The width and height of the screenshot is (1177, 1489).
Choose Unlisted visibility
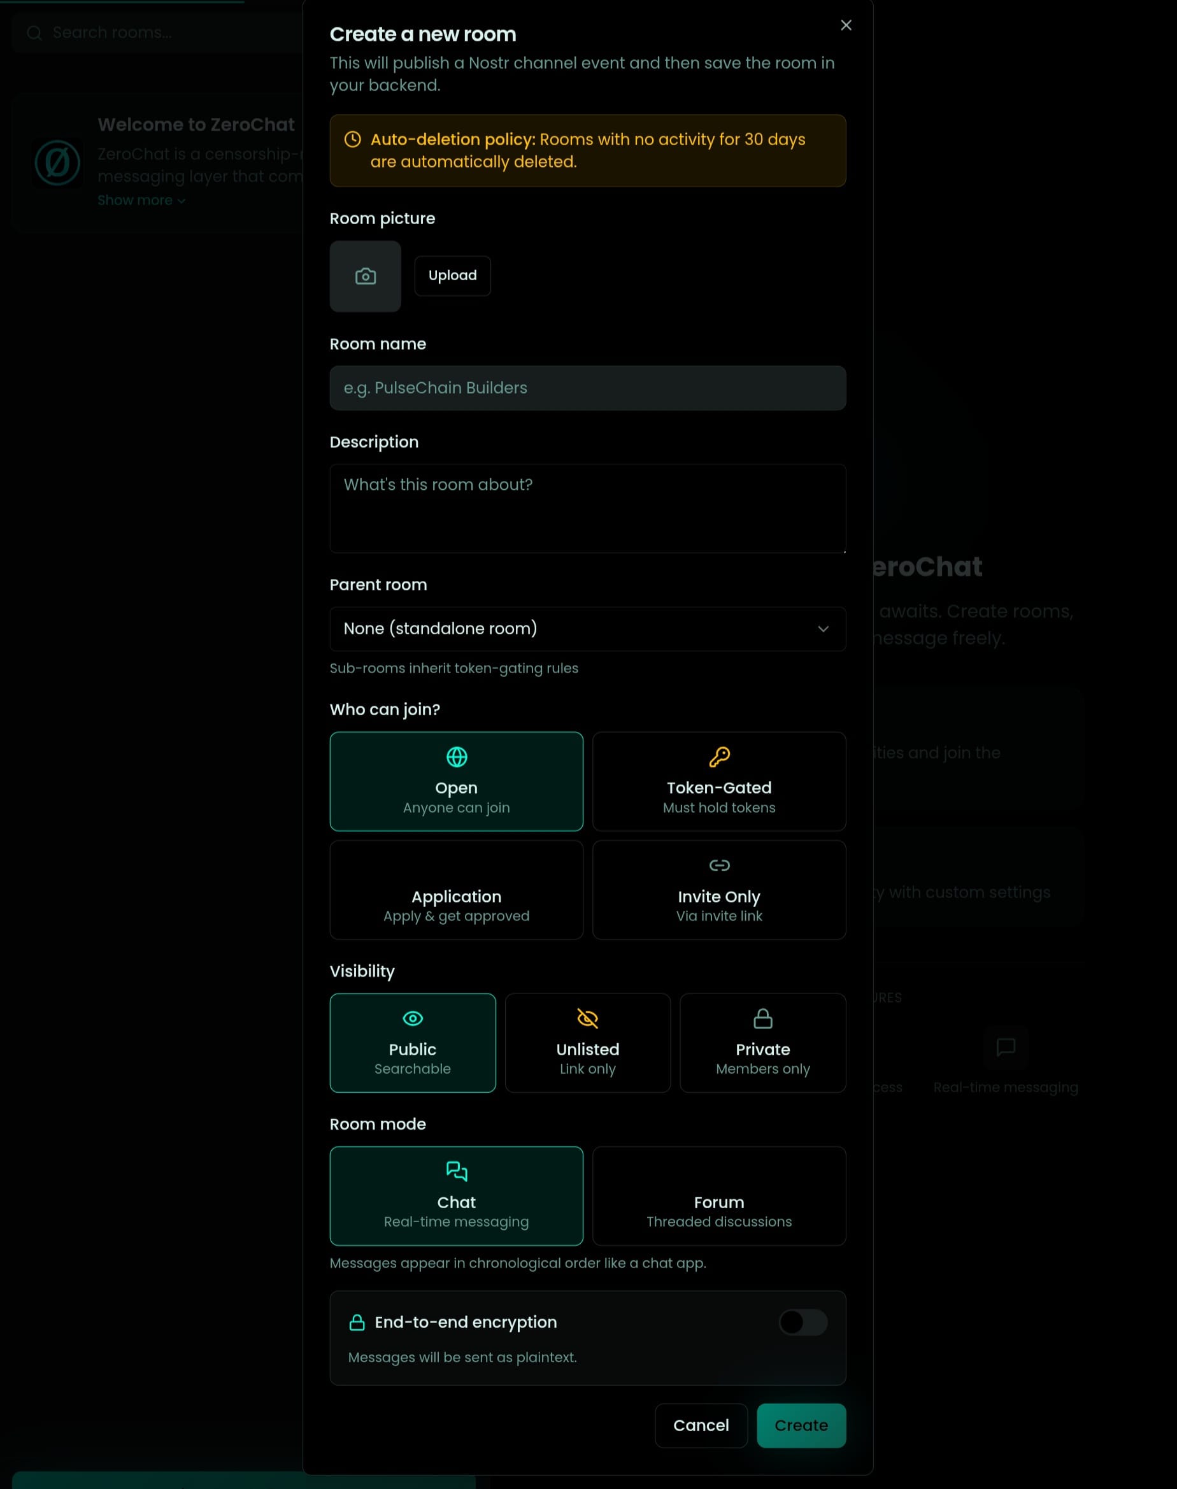(588, 1043)
